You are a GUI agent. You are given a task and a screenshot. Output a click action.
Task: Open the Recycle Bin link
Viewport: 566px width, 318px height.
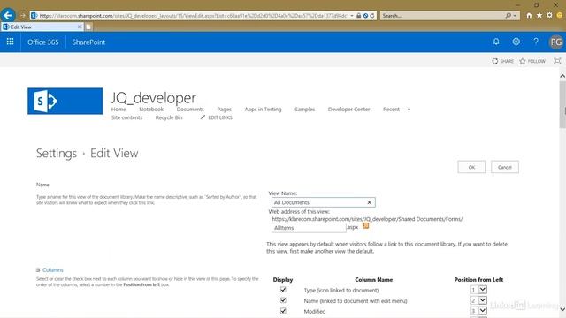[x=169, y=117]
